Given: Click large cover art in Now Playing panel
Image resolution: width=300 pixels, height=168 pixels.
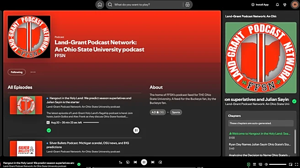Looking at the screenshot, I should pyautogui.click(x=261, y=58).
